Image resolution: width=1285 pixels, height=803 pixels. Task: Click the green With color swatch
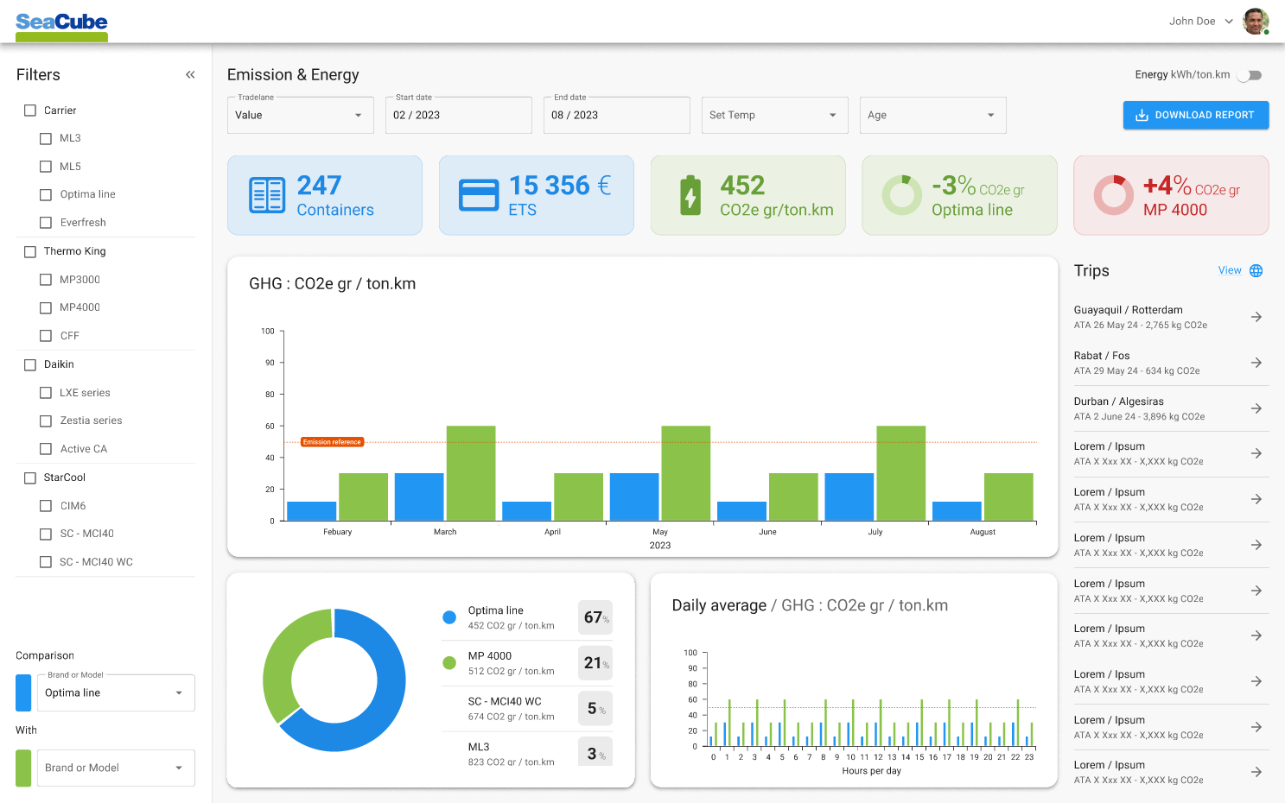[23, 768]
